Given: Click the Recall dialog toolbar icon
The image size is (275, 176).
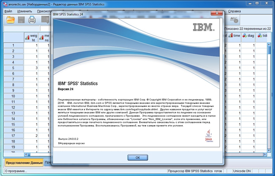Looking at the screenshot, I should (x=45, y=20).
